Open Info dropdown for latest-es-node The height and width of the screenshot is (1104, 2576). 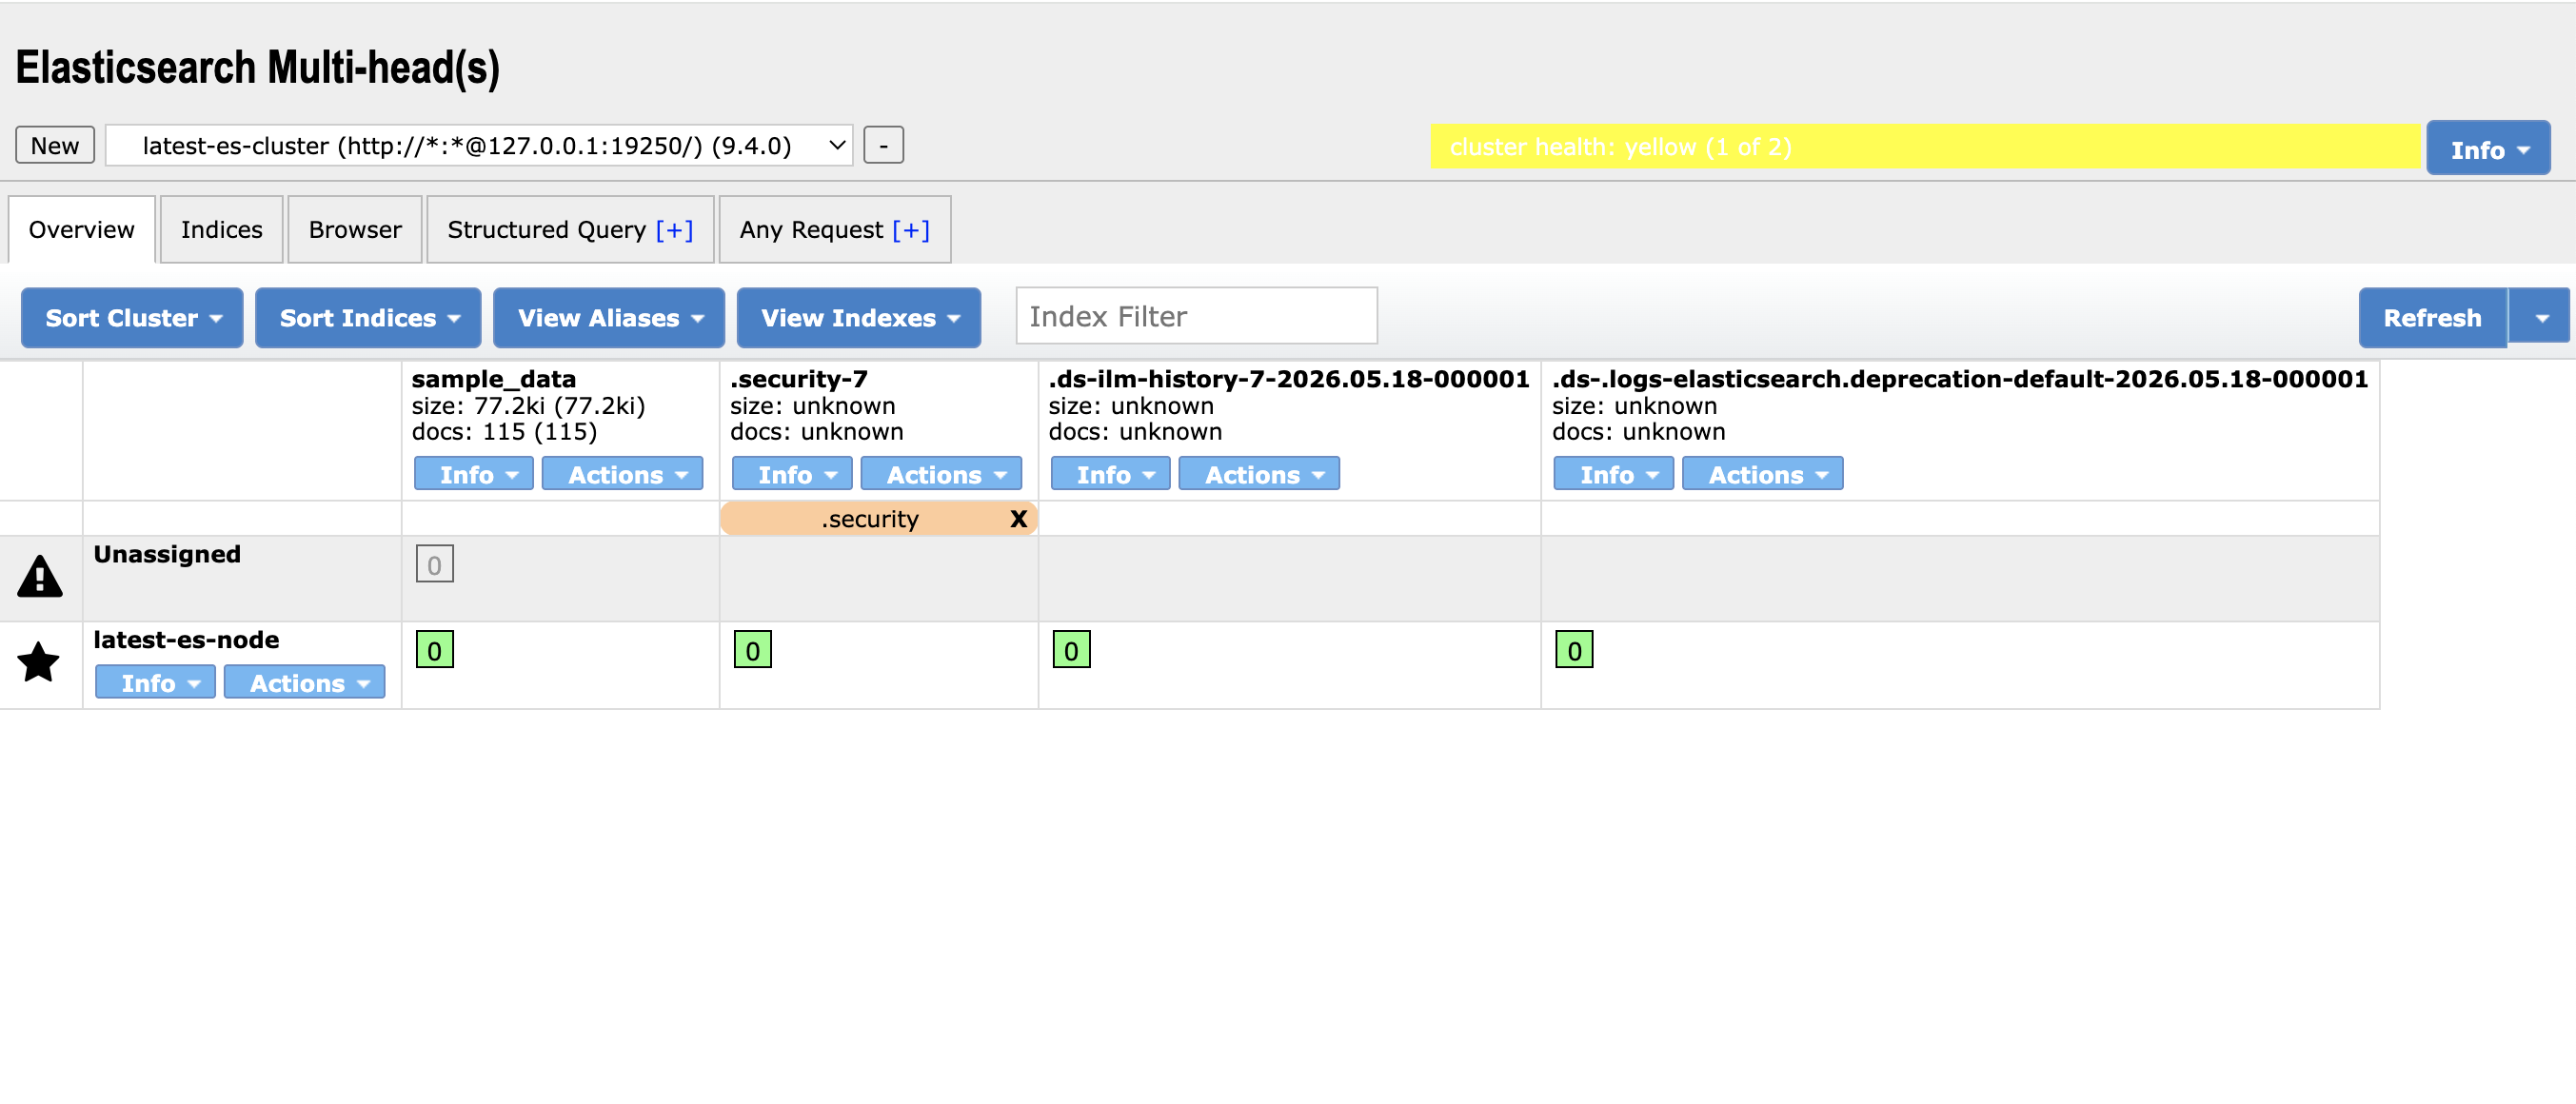coord(155,682)
